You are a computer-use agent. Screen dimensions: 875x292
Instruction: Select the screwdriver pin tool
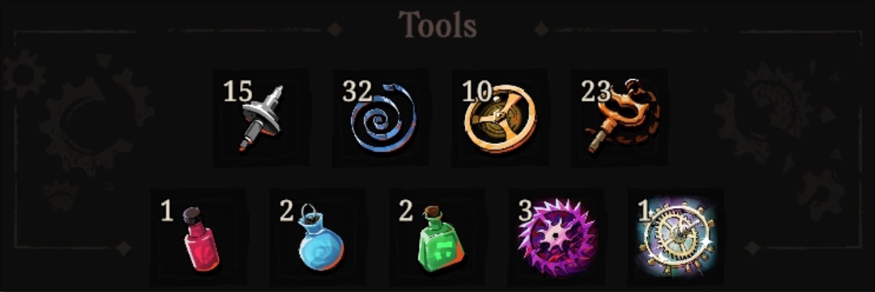click(x=261, y=117)
